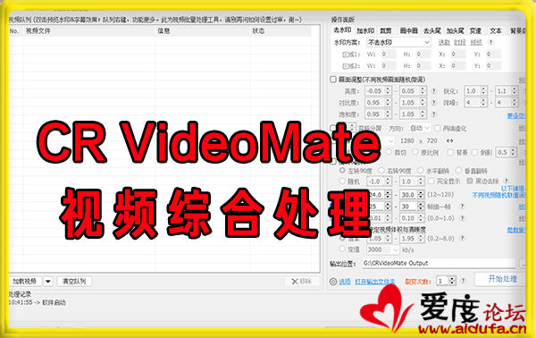Image resolution: width=536 pixels, height=338 pixels.
Task: Select the 左转90度 radio button
Action: (x=342, y=170)
